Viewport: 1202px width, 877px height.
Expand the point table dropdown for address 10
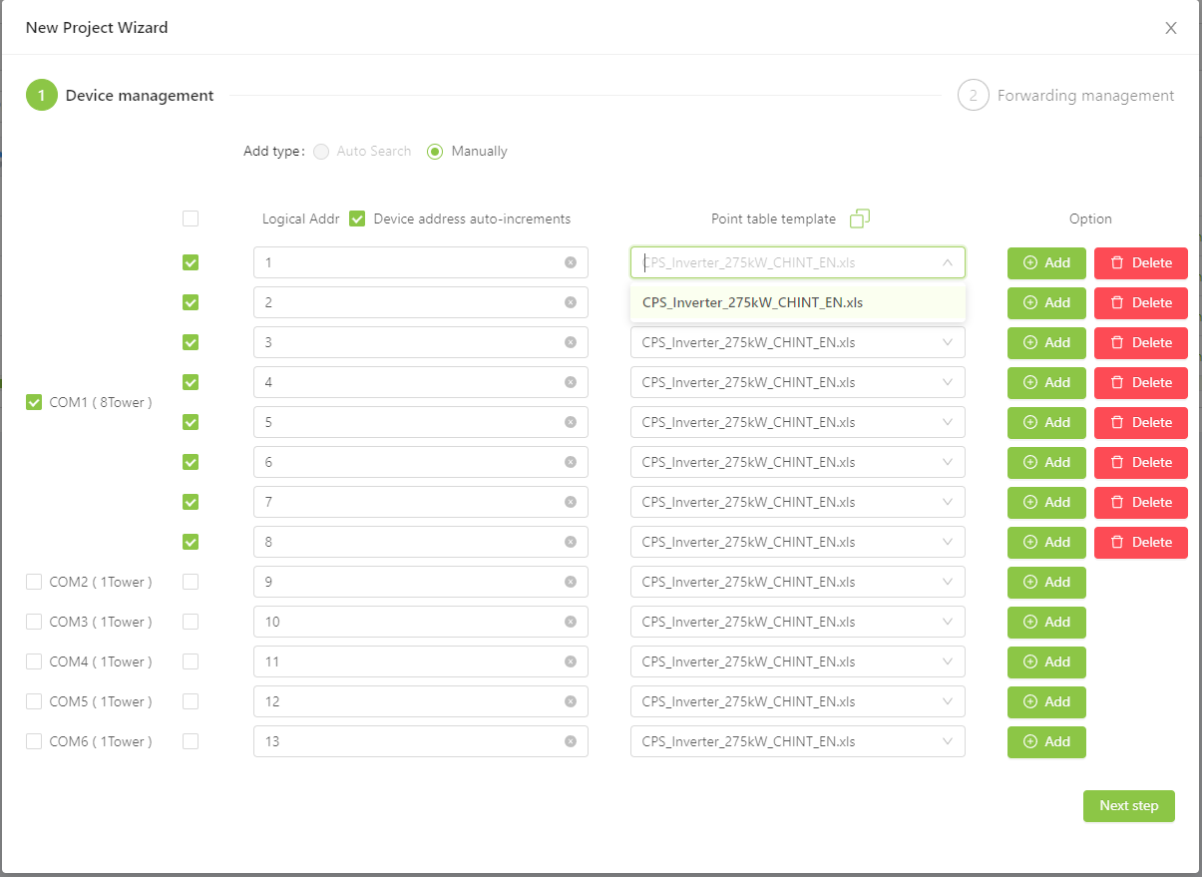798,622
